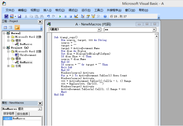Switch to 按分类序 tab

[22, 114]
